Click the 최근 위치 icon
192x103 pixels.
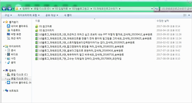tap(9, 38)
